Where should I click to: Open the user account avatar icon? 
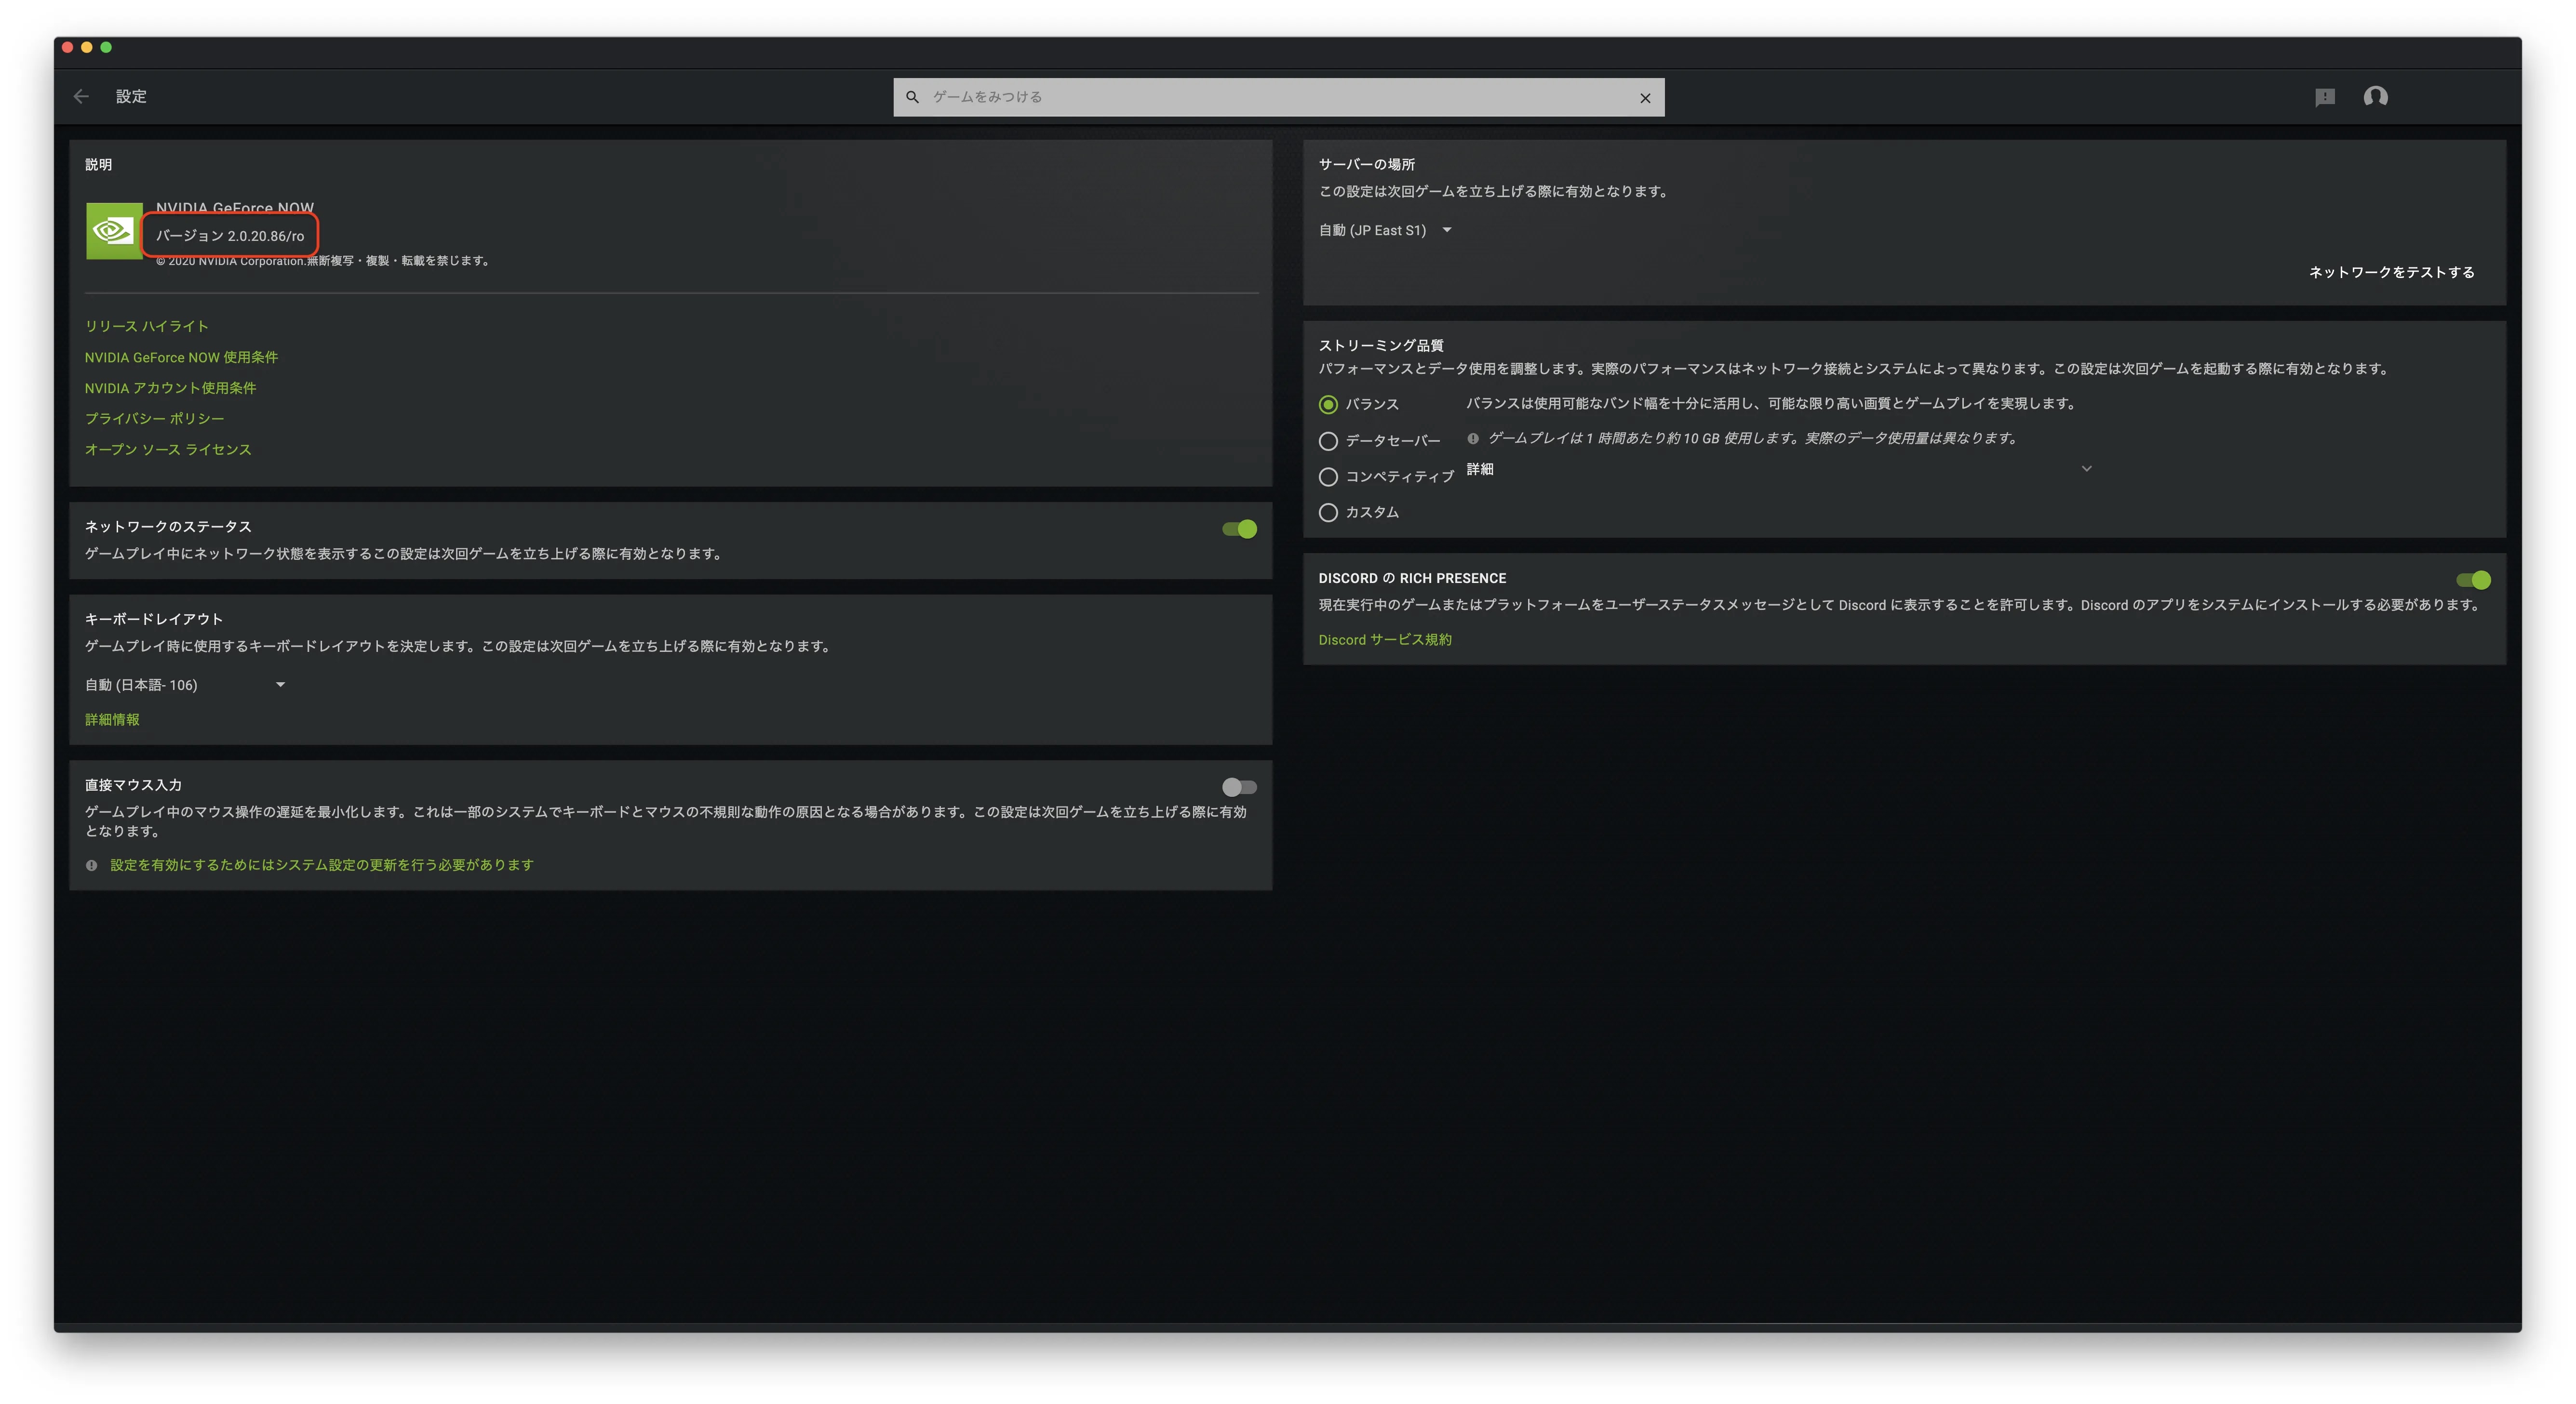[x=2376, y=97]
